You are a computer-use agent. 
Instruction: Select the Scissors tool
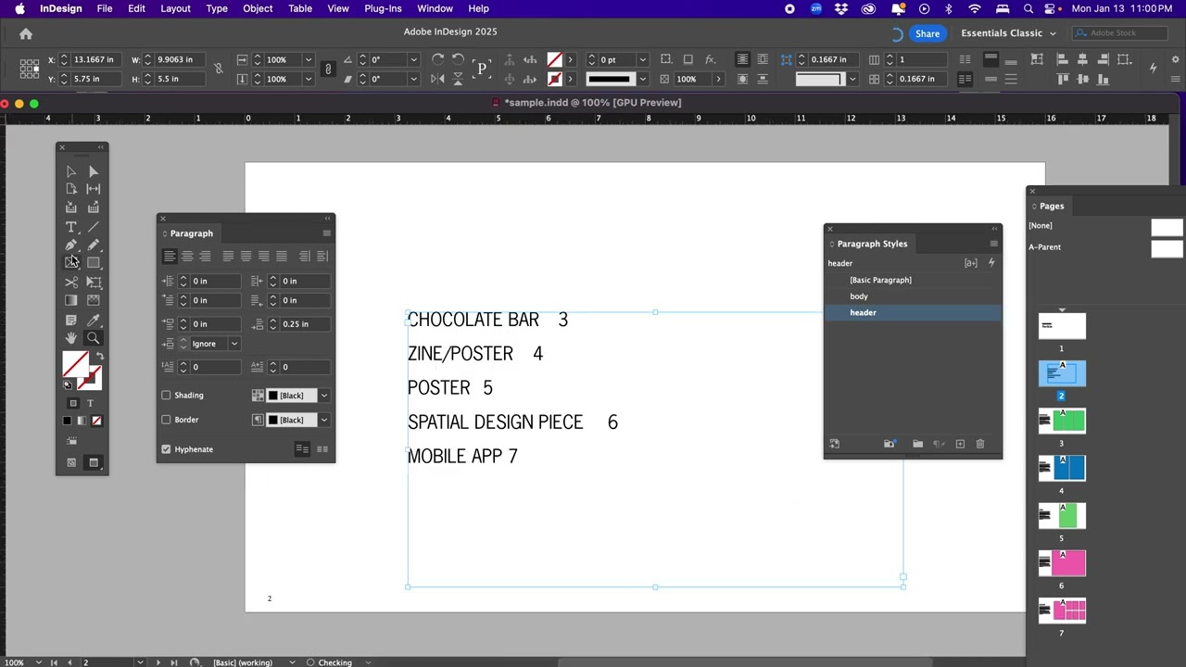(x=71, y=283)
